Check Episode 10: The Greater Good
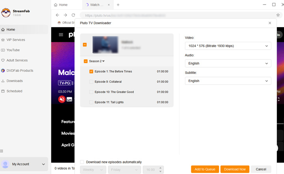The image size is (284, 174). point(91,92)
